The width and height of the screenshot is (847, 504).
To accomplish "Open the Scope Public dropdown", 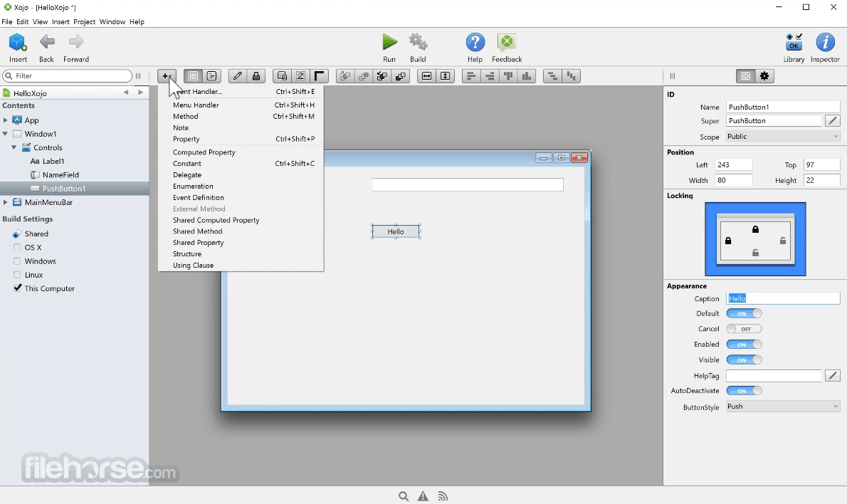I will 783,137.
